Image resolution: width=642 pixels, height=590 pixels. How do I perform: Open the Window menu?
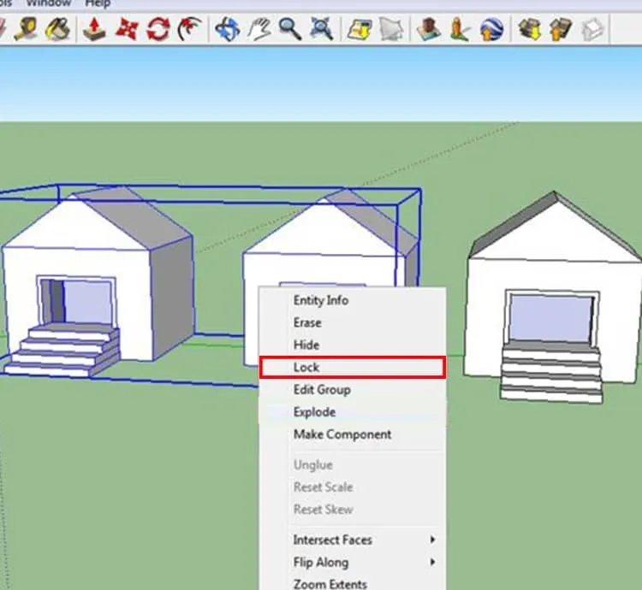tap(49, 3)
